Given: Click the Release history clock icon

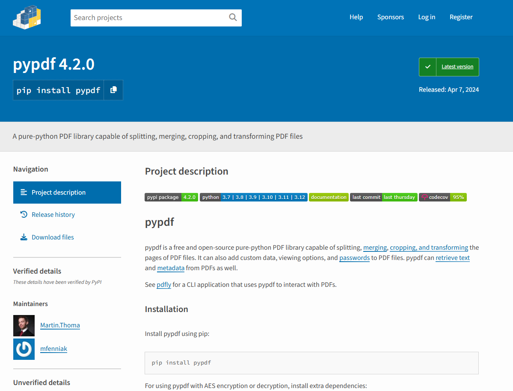Looking at the screenshot, I should [x=24, y=214].
